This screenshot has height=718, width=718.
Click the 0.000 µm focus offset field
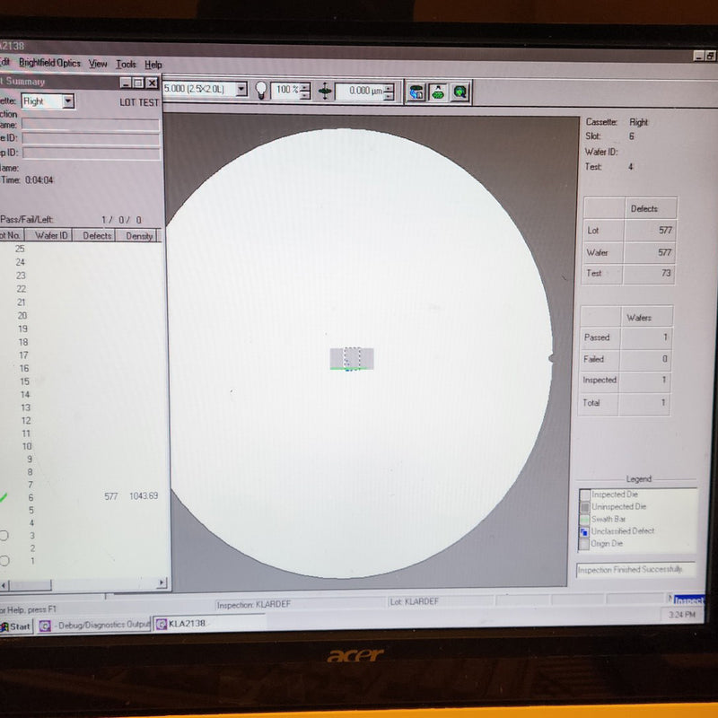click(x=360, y=91)
